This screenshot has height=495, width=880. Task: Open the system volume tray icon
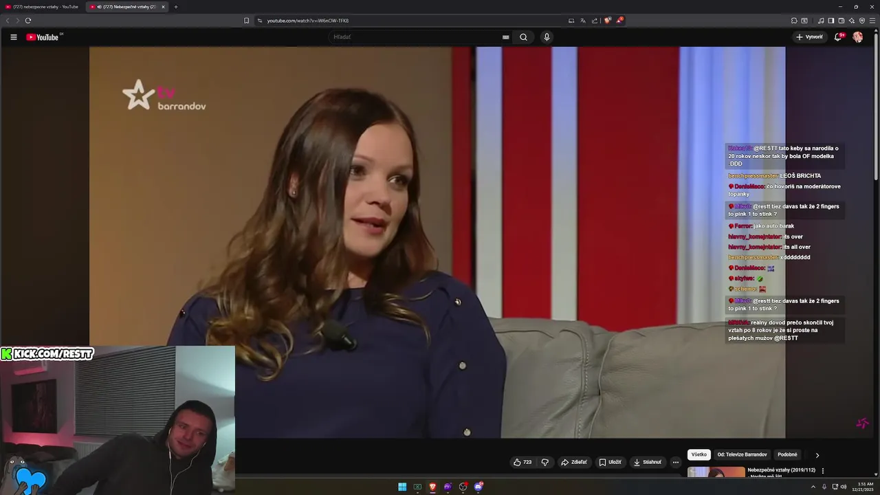coord(844,487)
